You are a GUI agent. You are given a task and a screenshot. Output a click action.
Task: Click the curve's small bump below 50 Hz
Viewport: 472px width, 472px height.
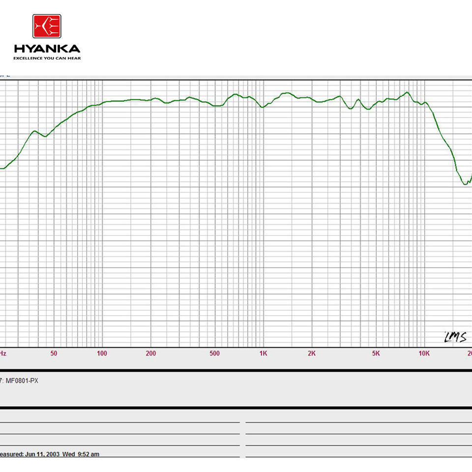[x=35, y=131]
